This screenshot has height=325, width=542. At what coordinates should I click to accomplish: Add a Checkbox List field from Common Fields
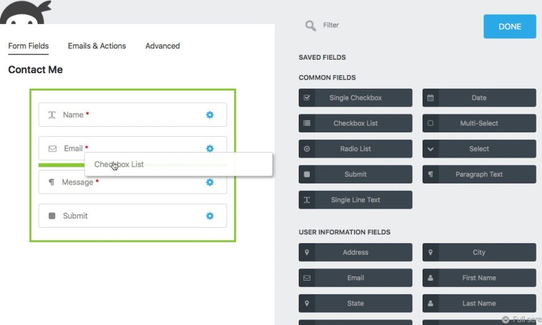[x=355, y=123]
